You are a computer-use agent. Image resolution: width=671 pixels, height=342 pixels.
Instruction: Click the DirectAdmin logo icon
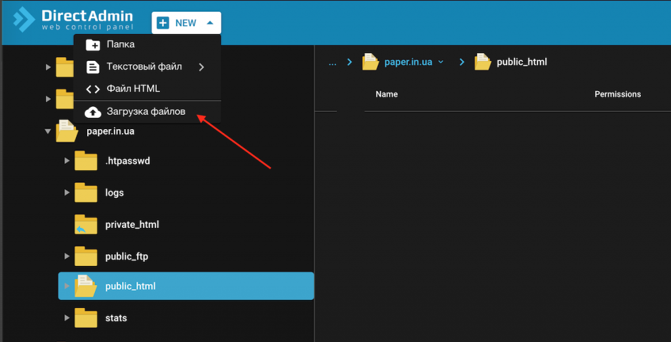coord(24,20)
